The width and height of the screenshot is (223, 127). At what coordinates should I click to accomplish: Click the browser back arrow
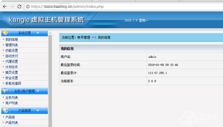[x=5, y=6]
